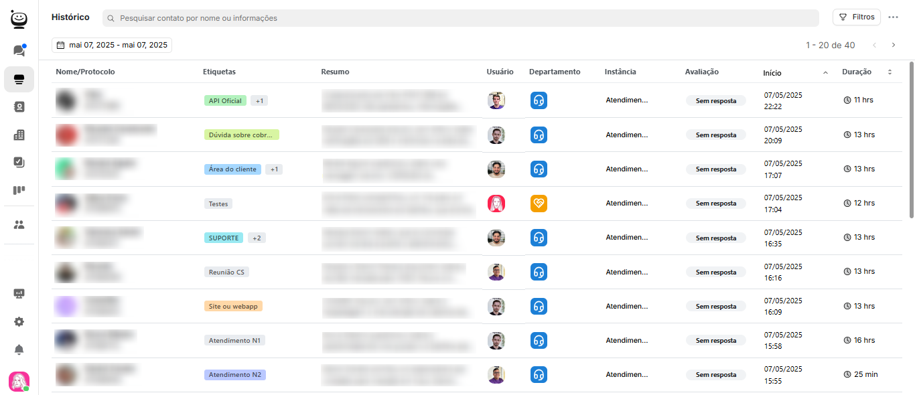Sort by the Início column arrow

[825, 72]
